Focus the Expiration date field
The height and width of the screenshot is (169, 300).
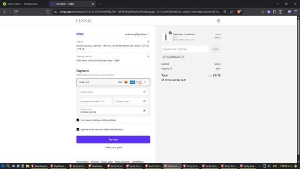[95, 101]
